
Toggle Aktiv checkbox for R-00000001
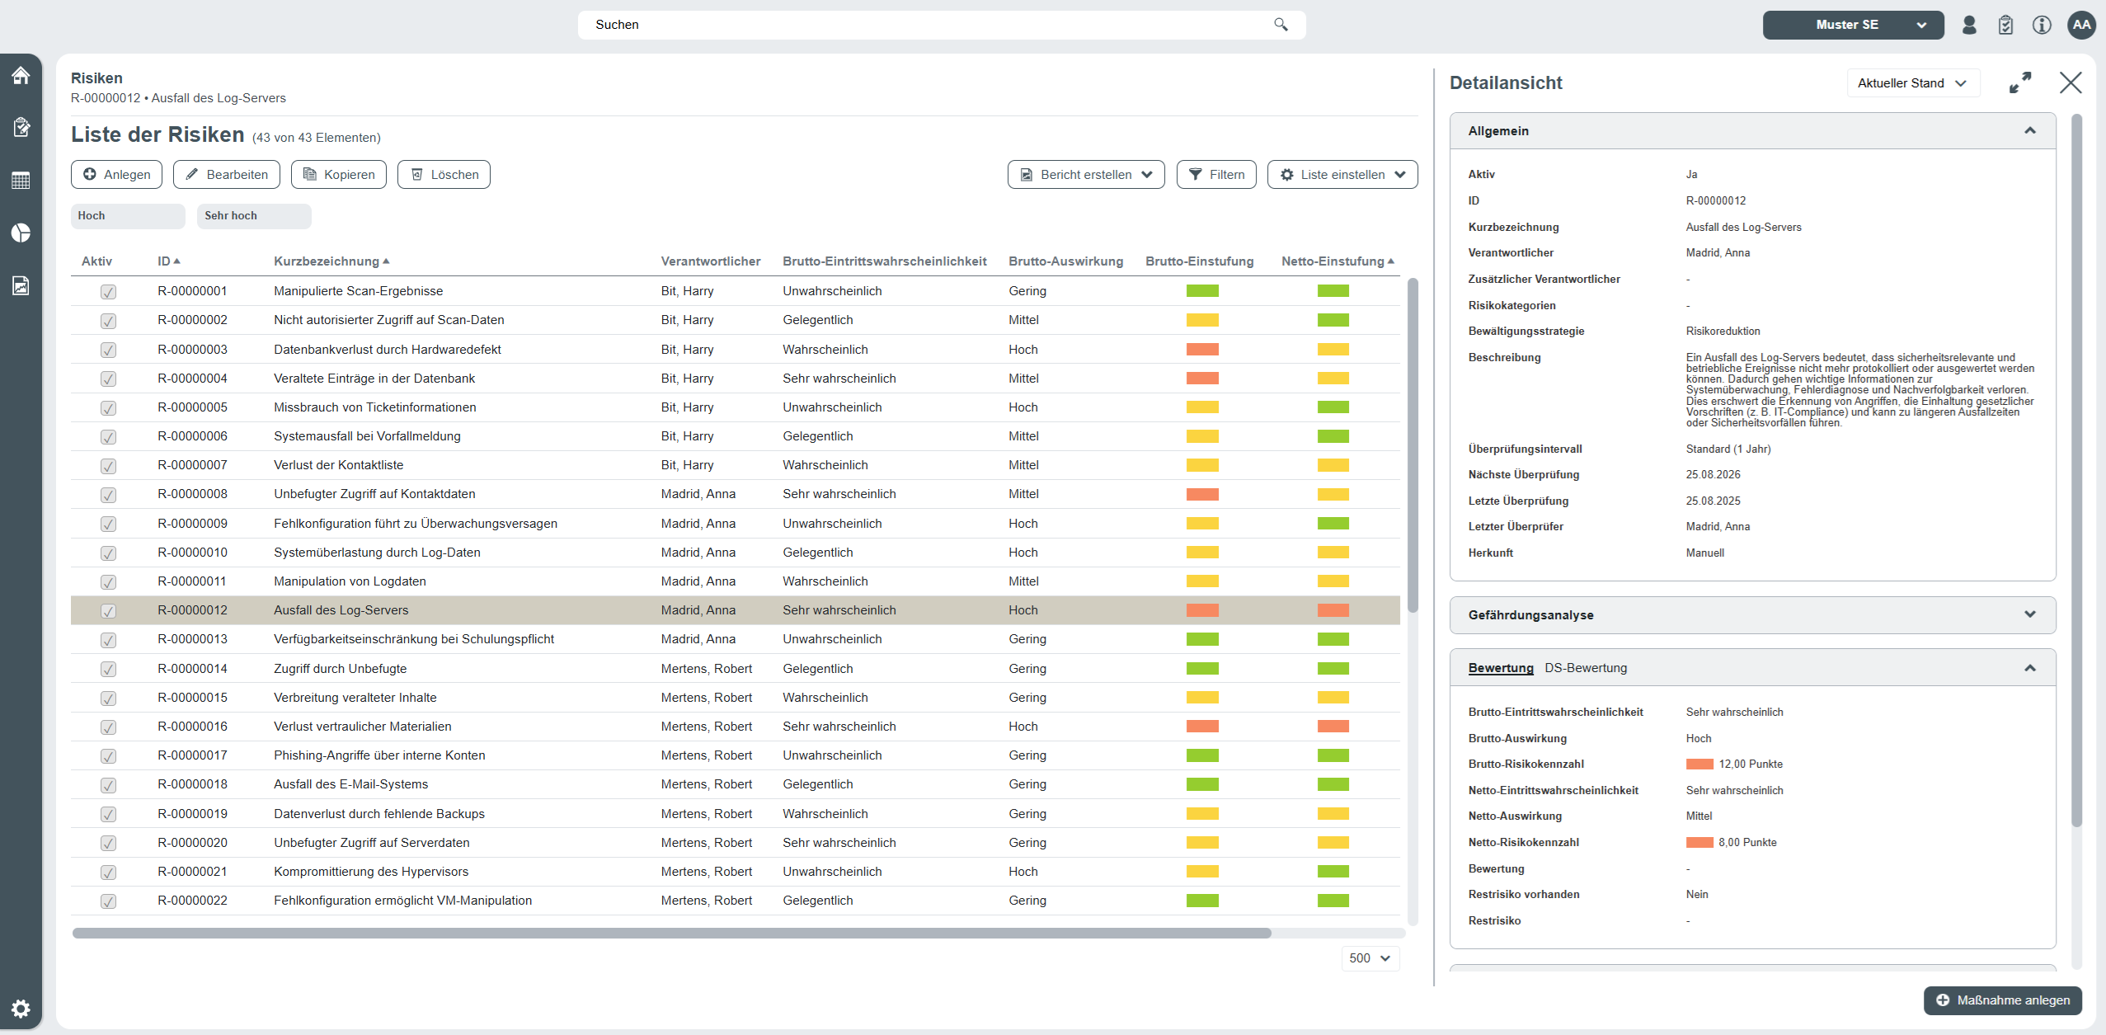108,292
